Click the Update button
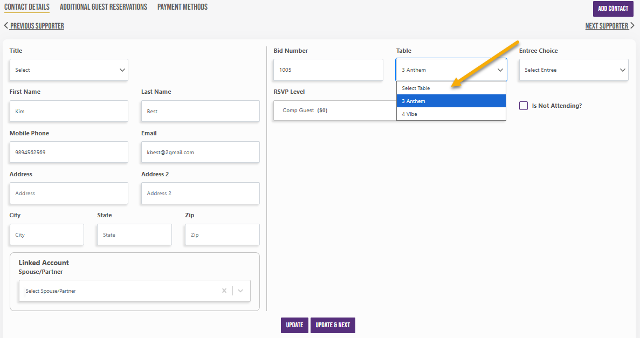Screen dimensions: 640x338 pos(294,325)
